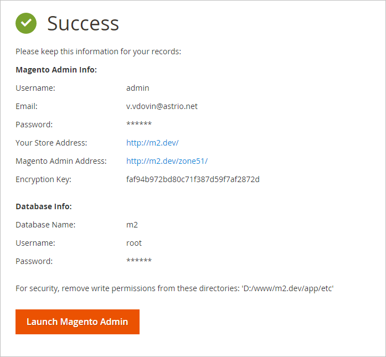Click the root database username value
Viewport: 386px width, 357px height.
pyautogui.click(x=134, y=243)
